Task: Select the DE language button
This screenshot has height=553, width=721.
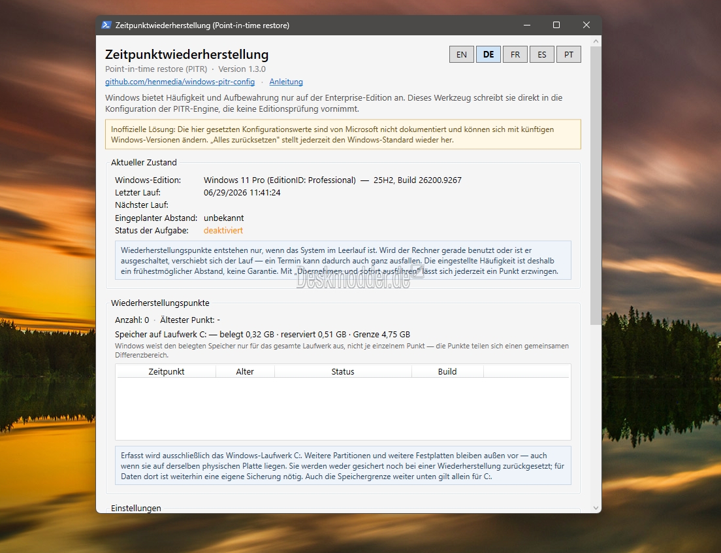Action: (489, 54)
